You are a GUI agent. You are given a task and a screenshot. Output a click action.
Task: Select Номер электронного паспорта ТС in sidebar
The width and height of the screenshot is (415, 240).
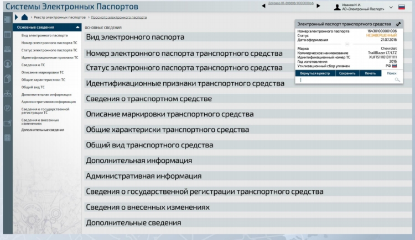point(49,43)
